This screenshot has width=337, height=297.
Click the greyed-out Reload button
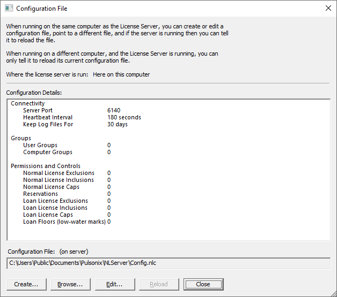[158, 284]
